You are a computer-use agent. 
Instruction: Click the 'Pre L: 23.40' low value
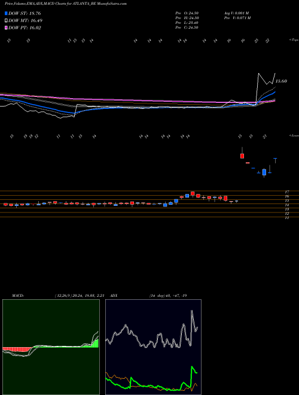[x=187, y=23]
